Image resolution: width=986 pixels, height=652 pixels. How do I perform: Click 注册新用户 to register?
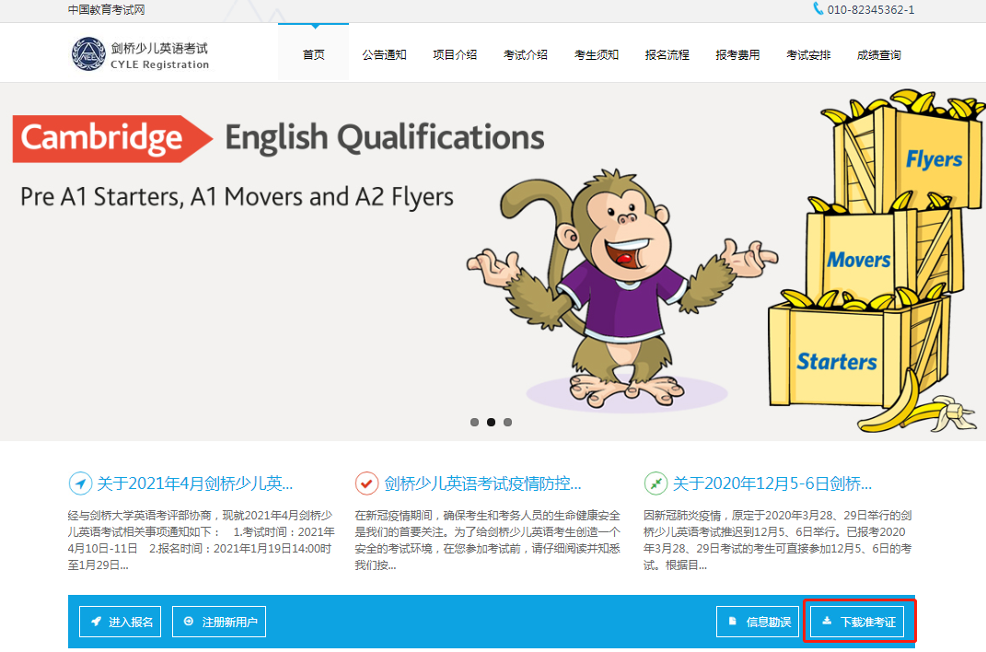click(219, 622)
